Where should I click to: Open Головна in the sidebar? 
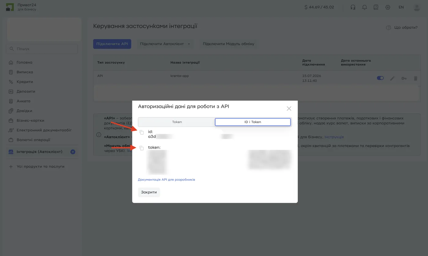point(24,62)
